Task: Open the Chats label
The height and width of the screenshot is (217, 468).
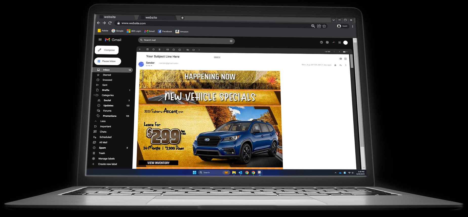Action: point(103,132)
